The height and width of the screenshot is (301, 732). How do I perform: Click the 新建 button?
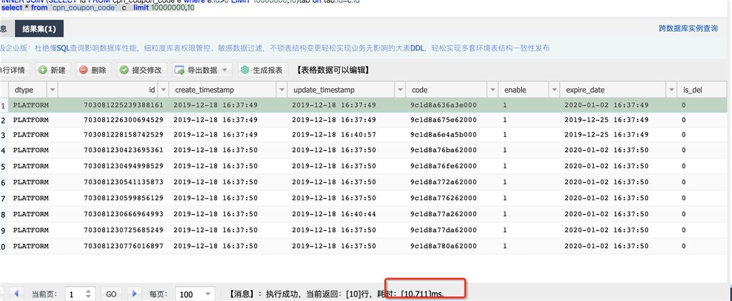point(52,70)
